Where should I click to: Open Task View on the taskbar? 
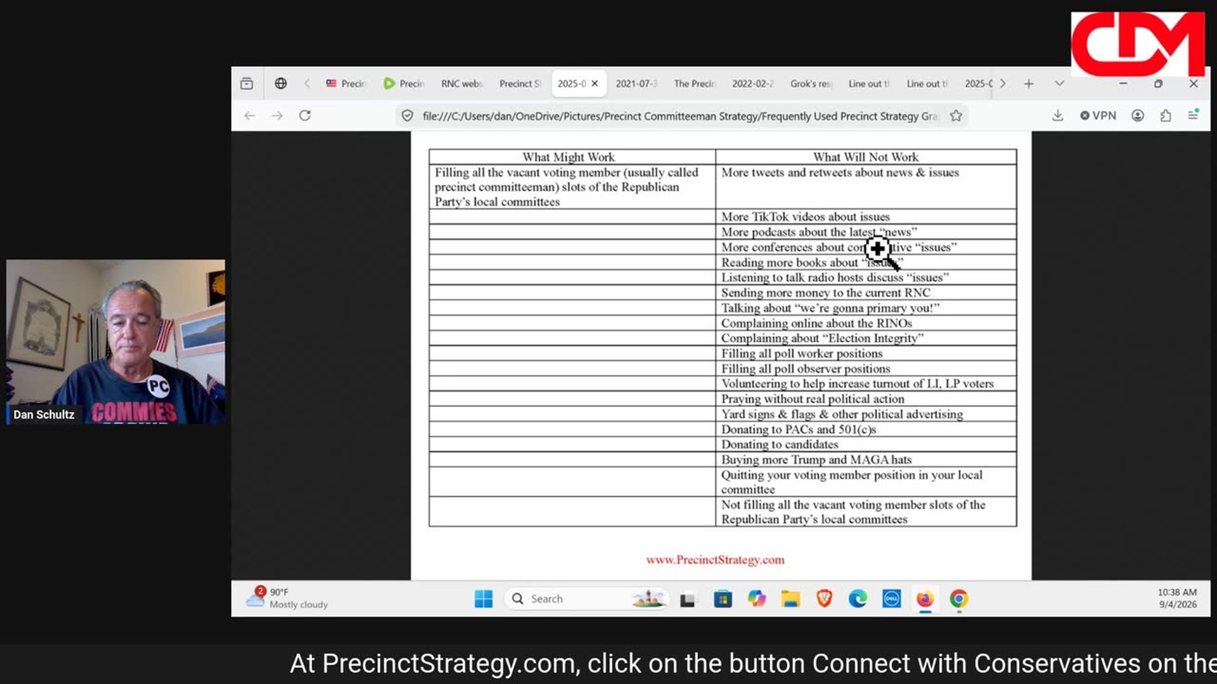(688, 599)
